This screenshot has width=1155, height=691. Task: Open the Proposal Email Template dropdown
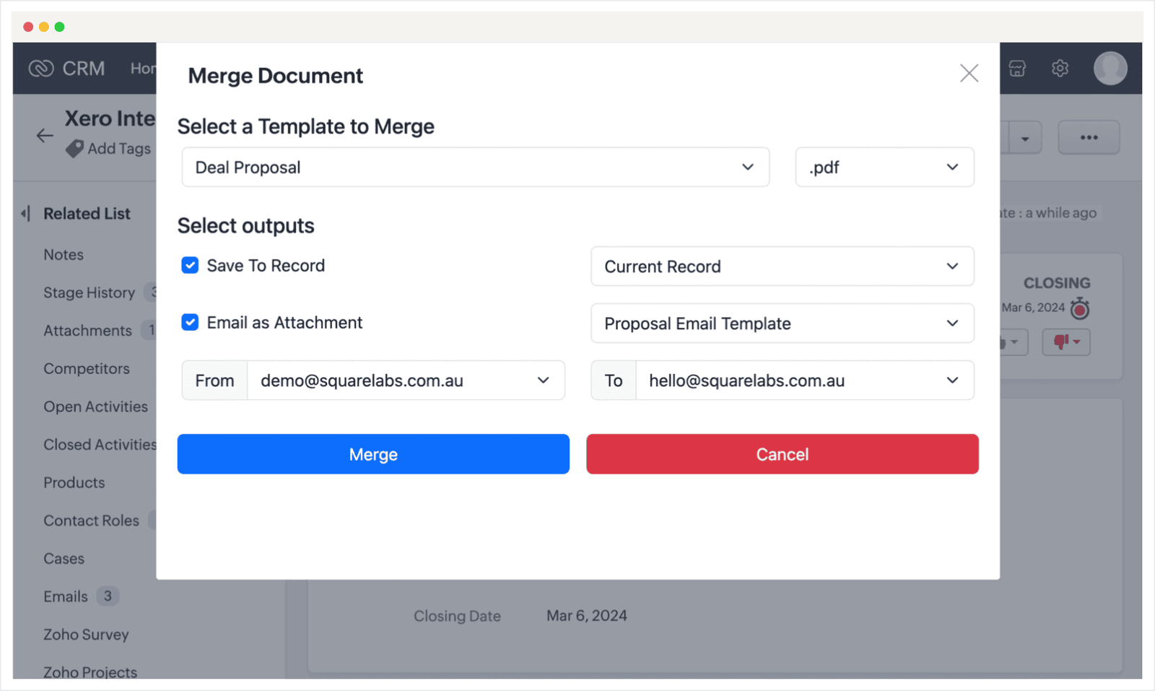783,323
